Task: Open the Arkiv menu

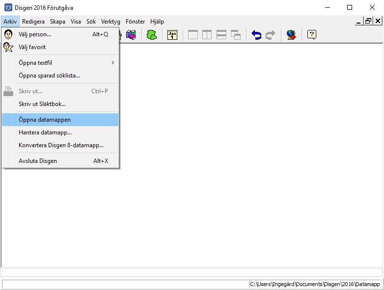Action: click(x=10, y=22)
